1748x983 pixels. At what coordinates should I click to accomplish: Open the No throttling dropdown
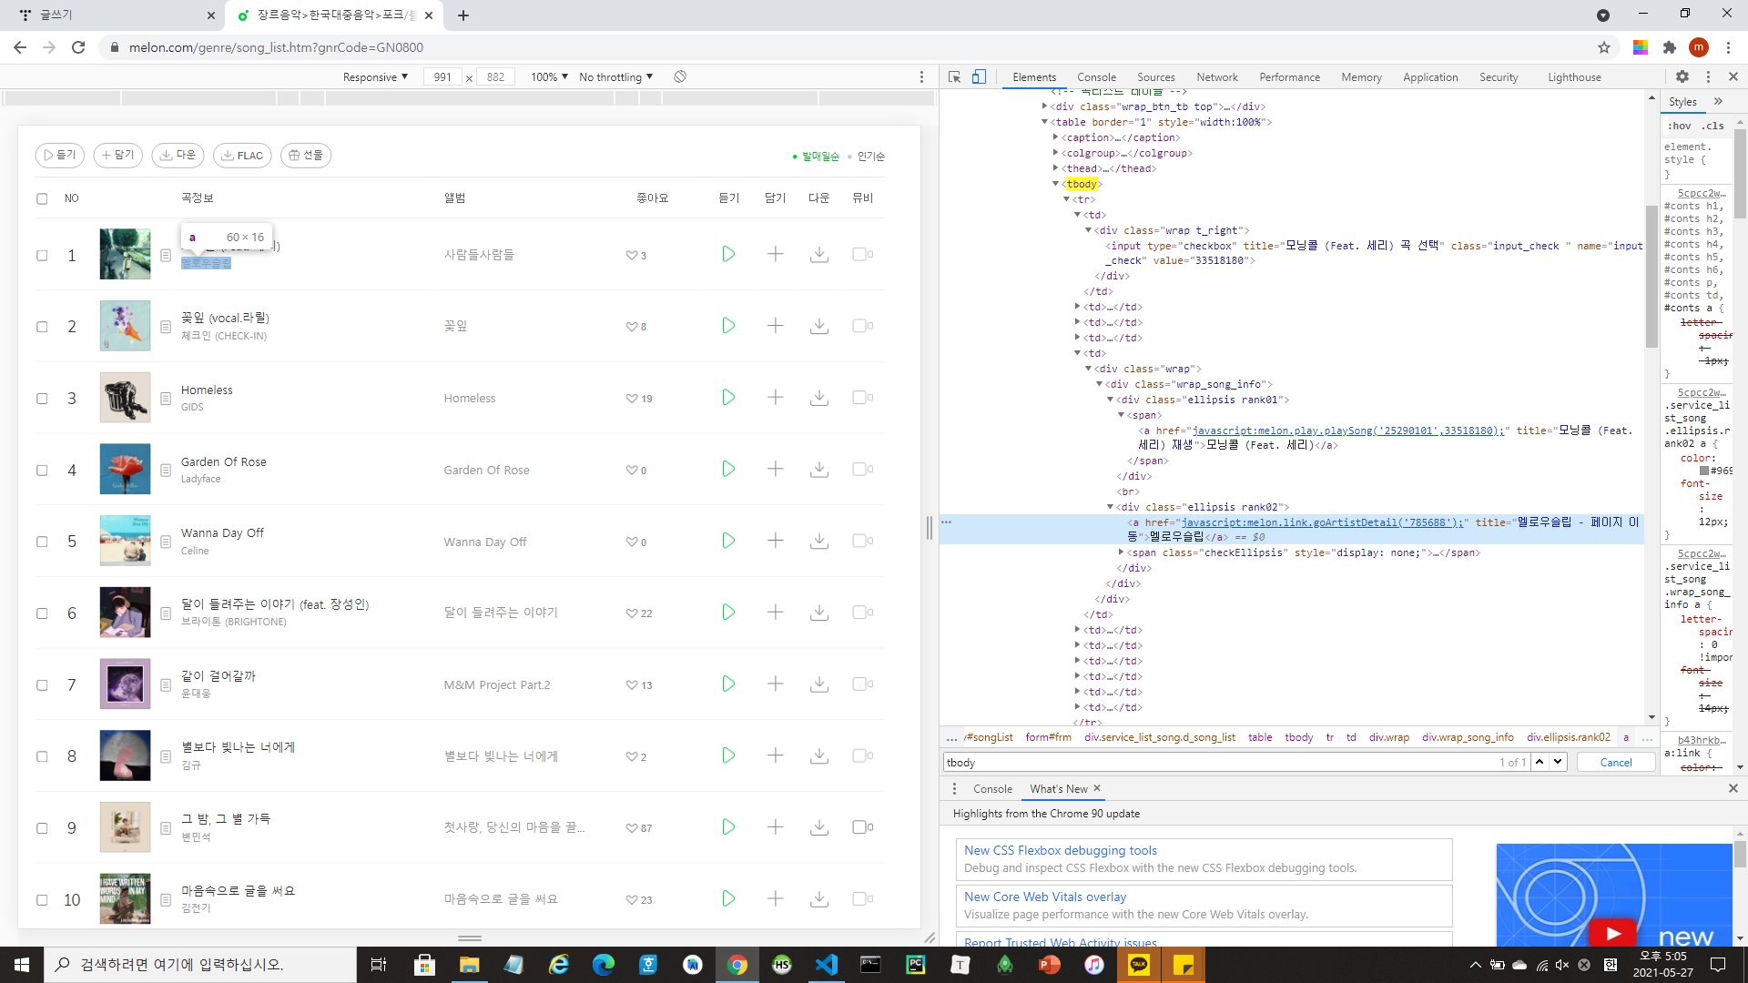(615, 77)
